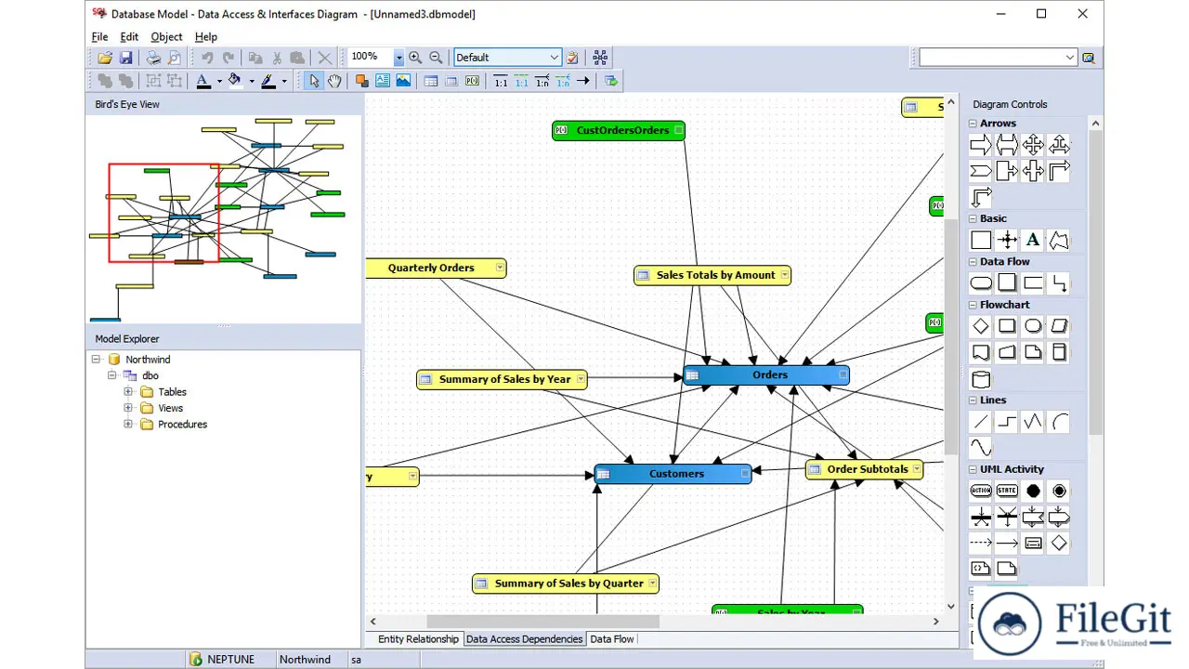Open the fill color dropdown arrow
The image size is (1189, 669).
pos(252,81)
